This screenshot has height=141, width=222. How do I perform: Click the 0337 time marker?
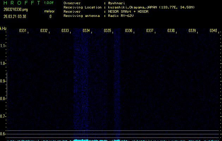tap(150, 31)
